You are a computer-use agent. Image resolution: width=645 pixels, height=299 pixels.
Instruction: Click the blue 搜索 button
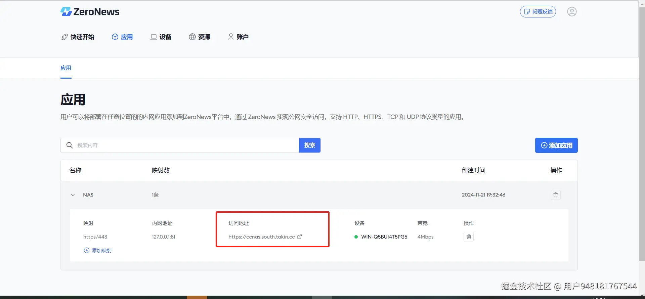pos(310,145)
